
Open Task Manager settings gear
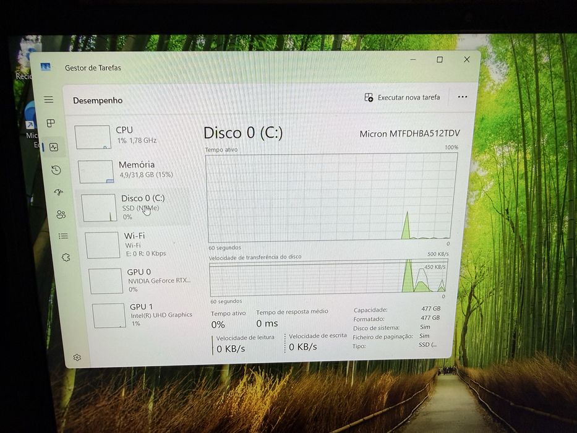point(77,357)
